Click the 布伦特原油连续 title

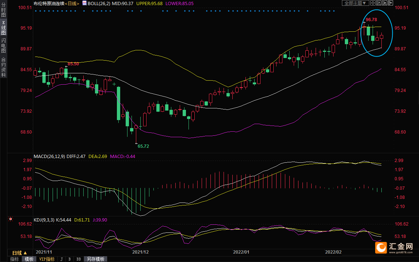(x=49, y=4)
